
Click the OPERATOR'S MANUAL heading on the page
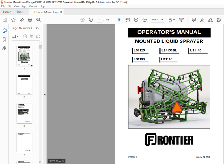169,32
